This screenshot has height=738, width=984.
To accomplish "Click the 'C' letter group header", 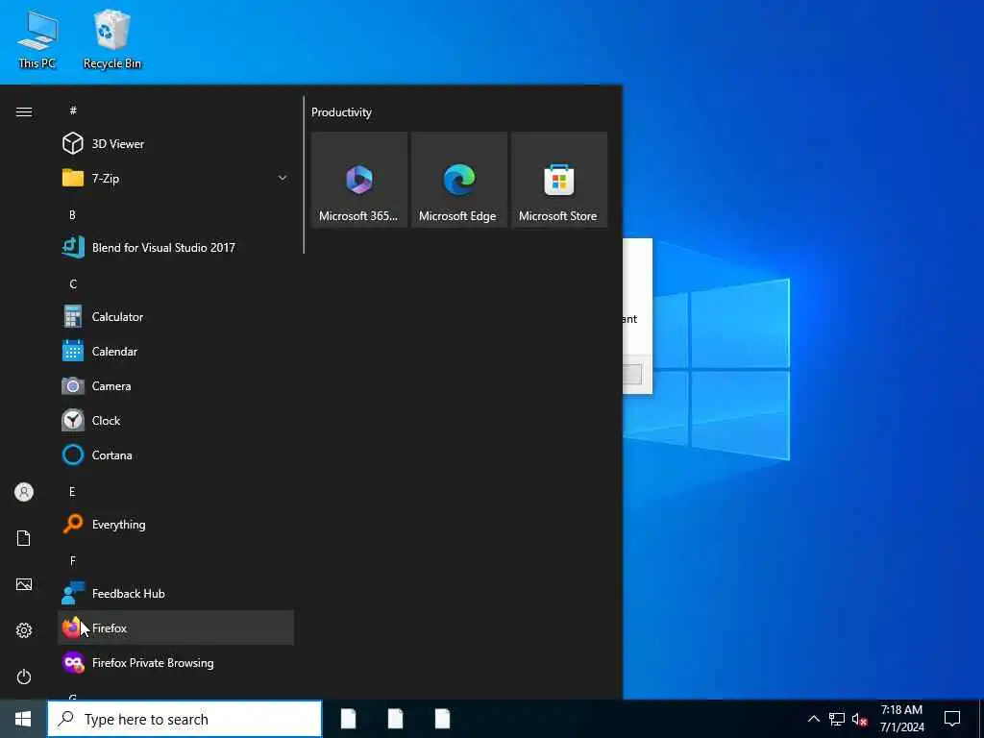I will tap(73, 283).
